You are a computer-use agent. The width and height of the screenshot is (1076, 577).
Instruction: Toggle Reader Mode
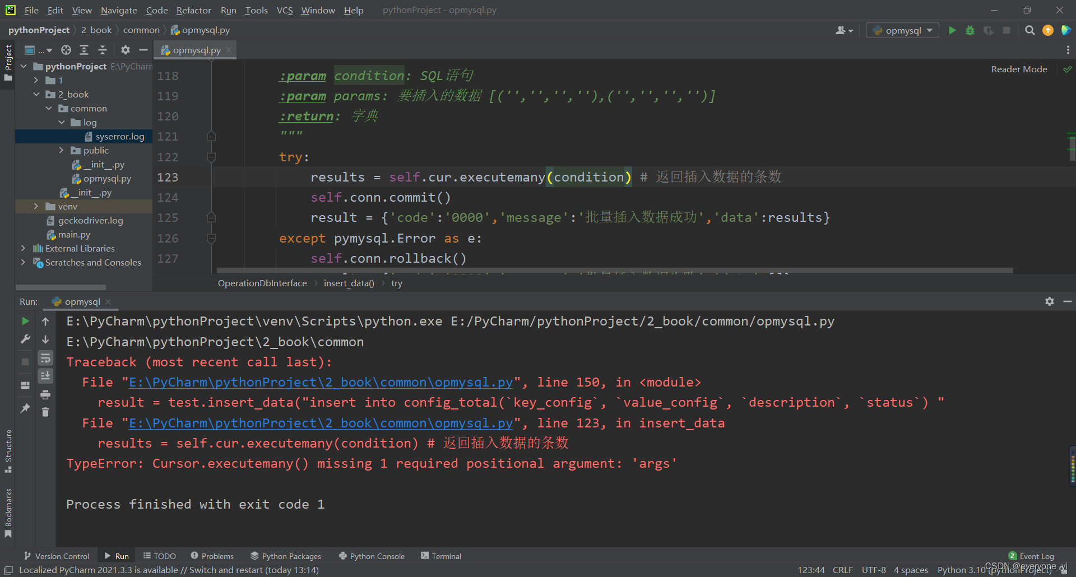click(1019, 69)
